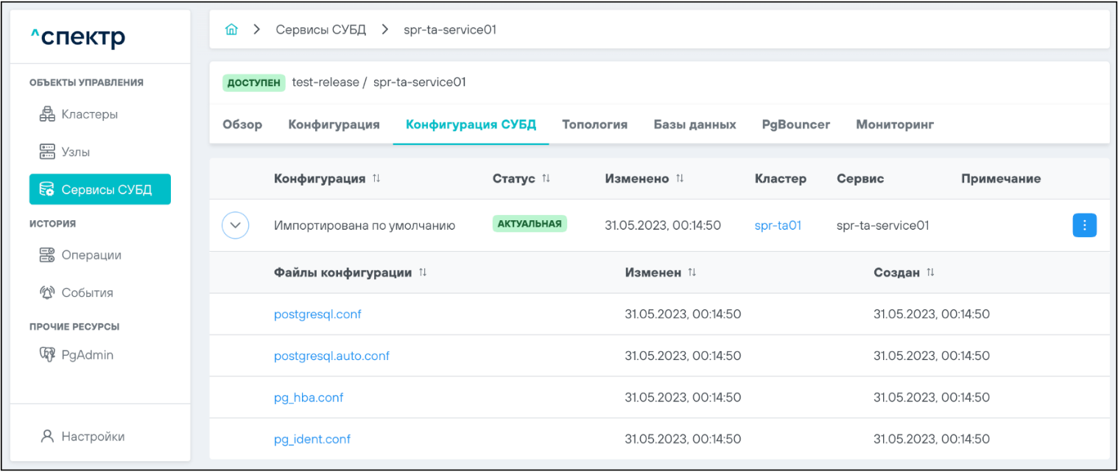1118x472 pixels.
Task: Open the PgBouncer tab
Action: tap(795, 124)
